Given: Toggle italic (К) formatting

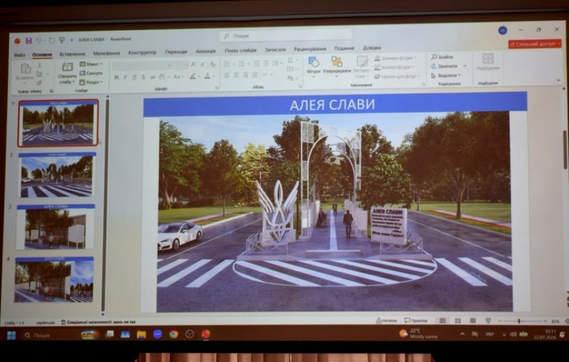Looking at the screenshot, I should tap(125, 77).
